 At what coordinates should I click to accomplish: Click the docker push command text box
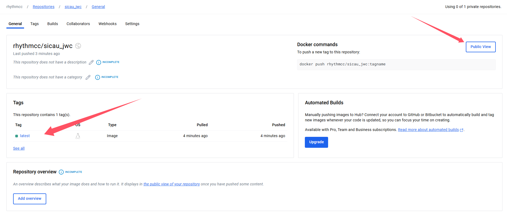pos(396,65)
